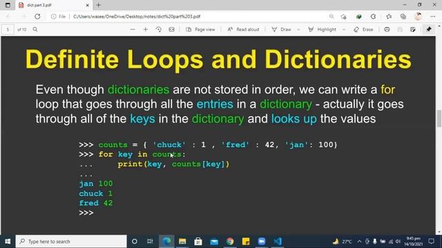Image resolution: width=442 pixels, height=248 pixels.
Task: Expand the Highlight color dropdown arrow
Action: pyautogui.click(x=344, y=29)
